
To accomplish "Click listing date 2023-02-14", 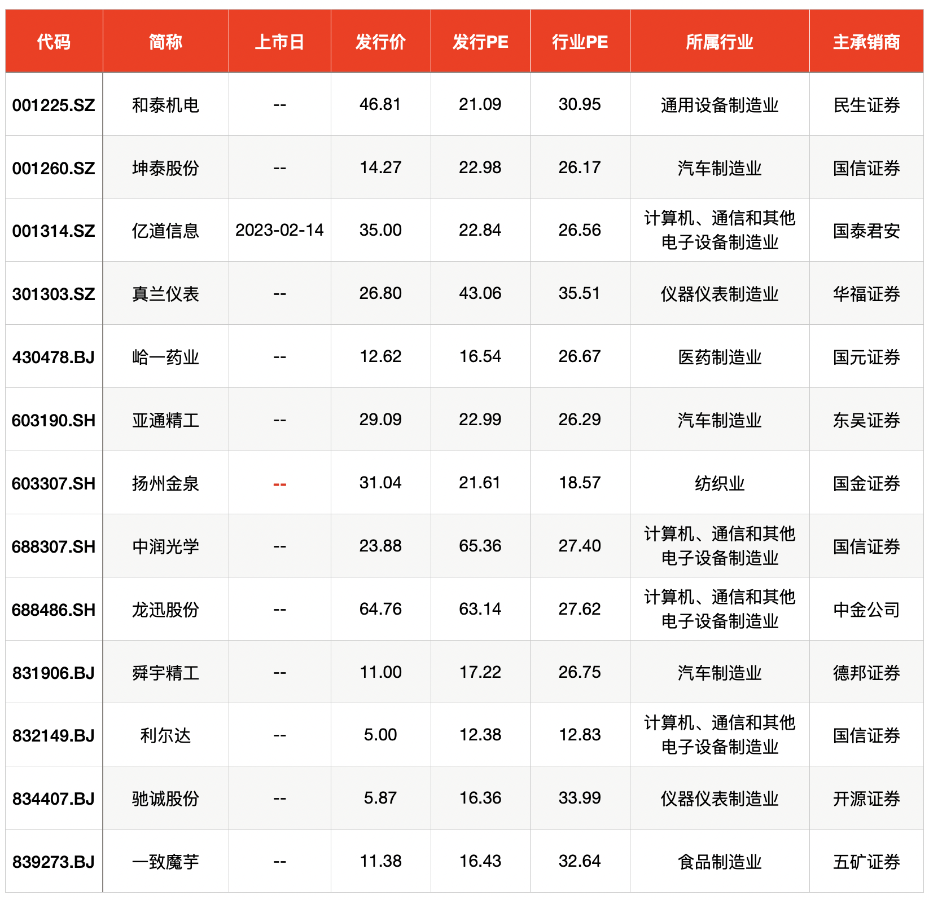I will (x=279, y=230).
